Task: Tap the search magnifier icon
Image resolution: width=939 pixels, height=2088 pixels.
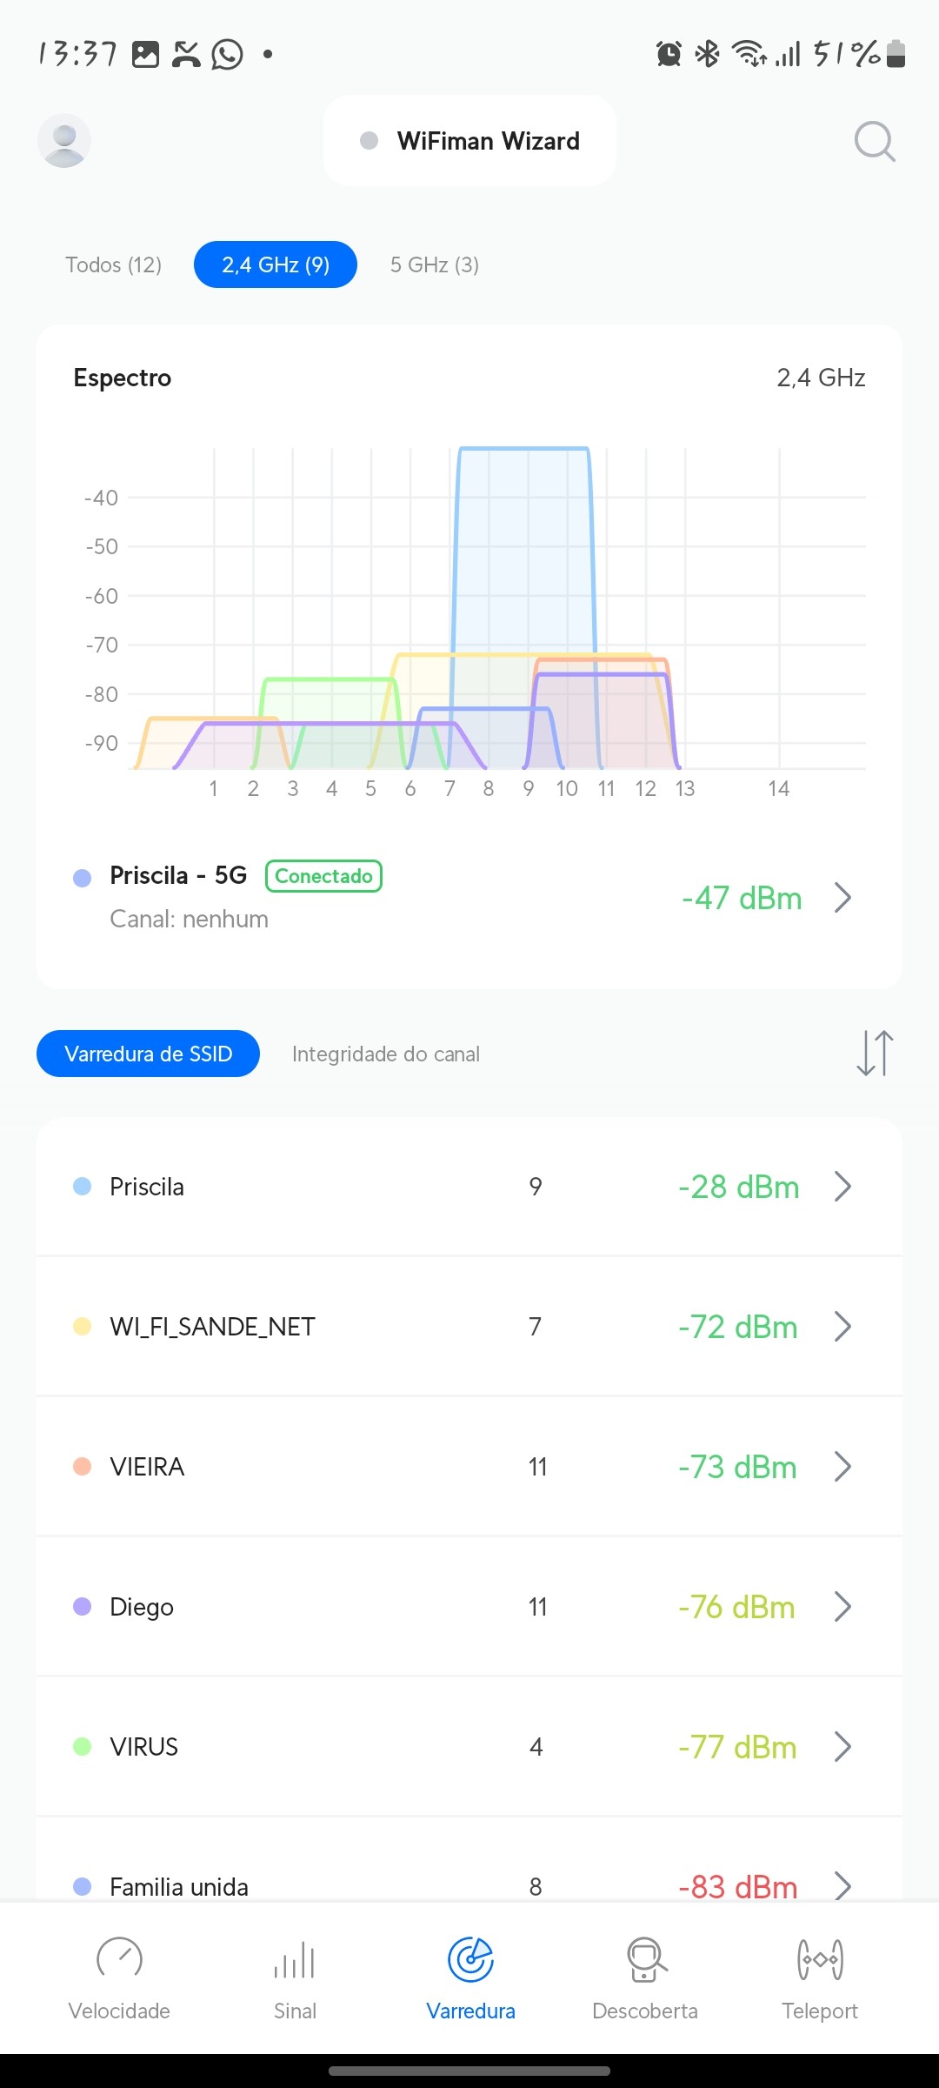Action: click(875, 141)
